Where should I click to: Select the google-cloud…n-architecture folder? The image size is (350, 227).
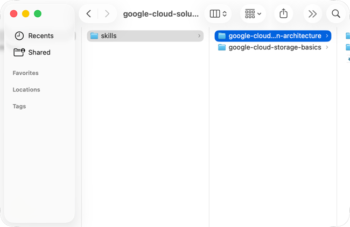[273, 36]
